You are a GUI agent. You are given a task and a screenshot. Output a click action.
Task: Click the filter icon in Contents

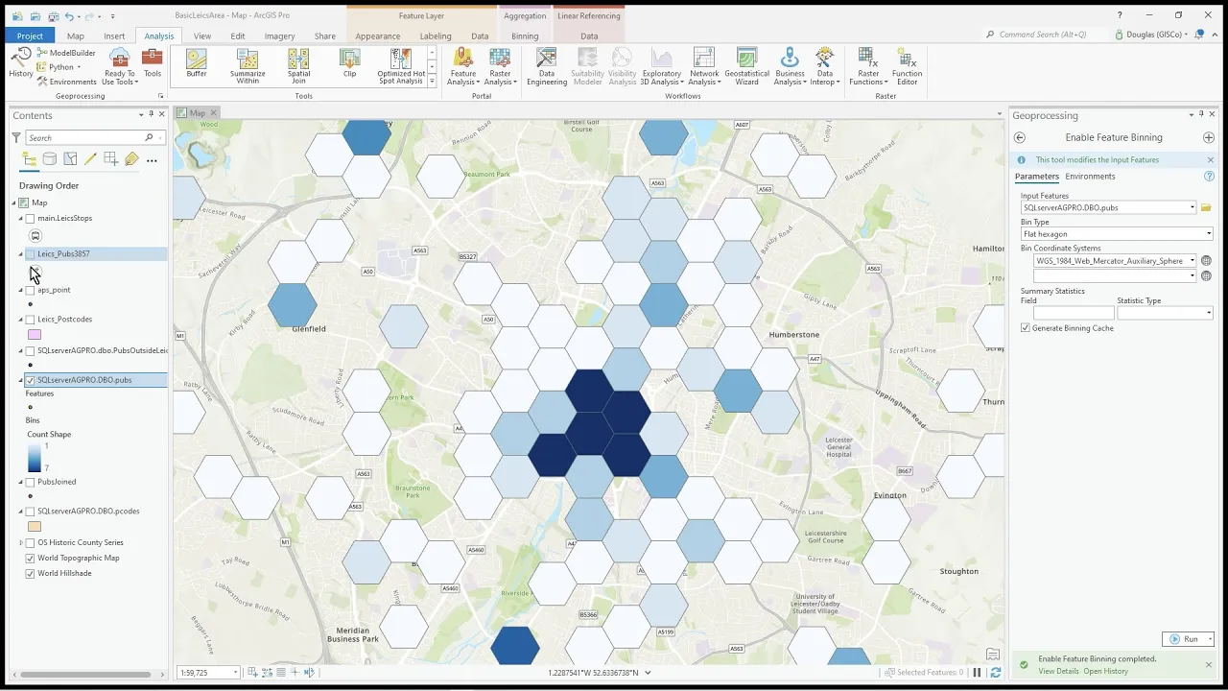16,137
